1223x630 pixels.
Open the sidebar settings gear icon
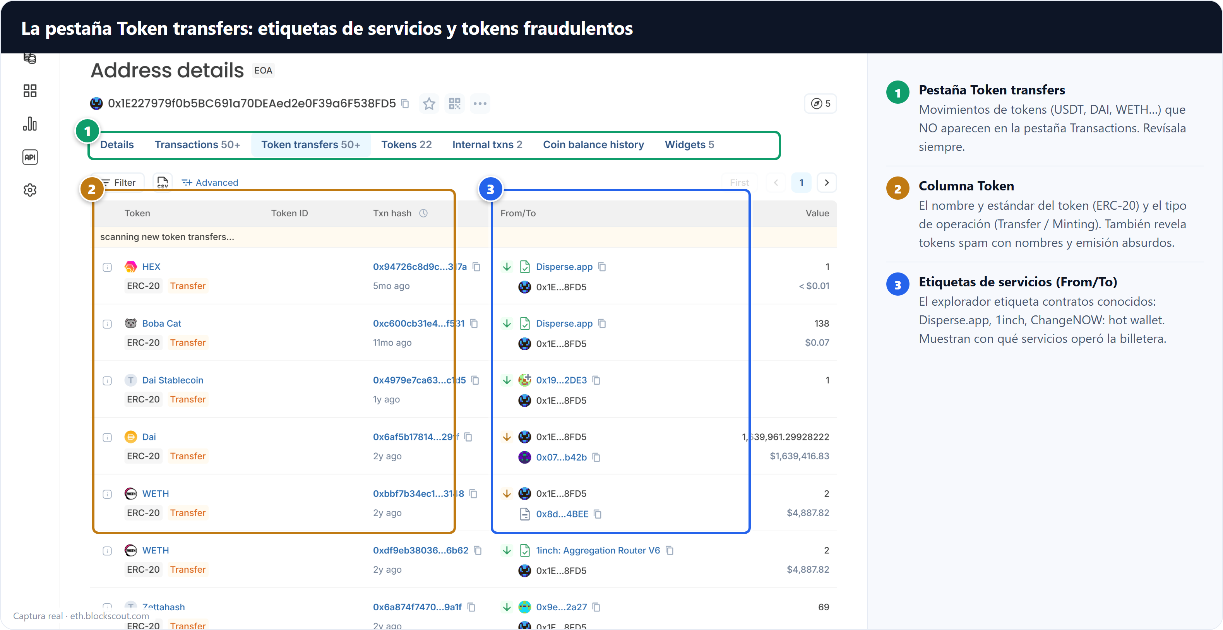(x=30, y=190)
